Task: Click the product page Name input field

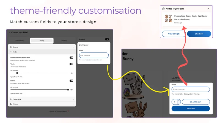Action: (x=191, y=89)
